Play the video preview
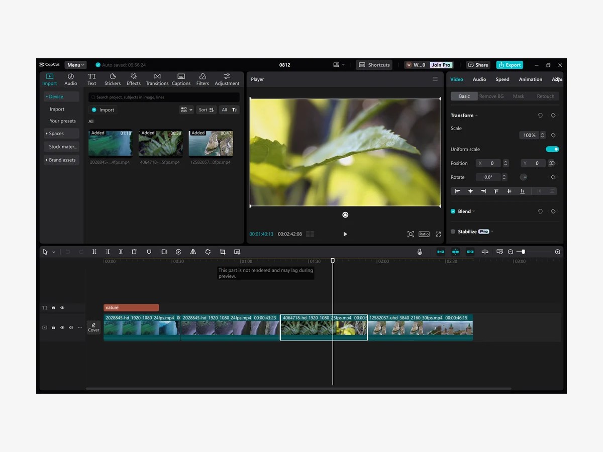603x452 pixels. (345, 234)
